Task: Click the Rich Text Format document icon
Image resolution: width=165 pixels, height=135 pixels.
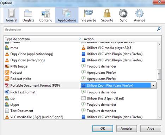Action: tap(7, 92)
